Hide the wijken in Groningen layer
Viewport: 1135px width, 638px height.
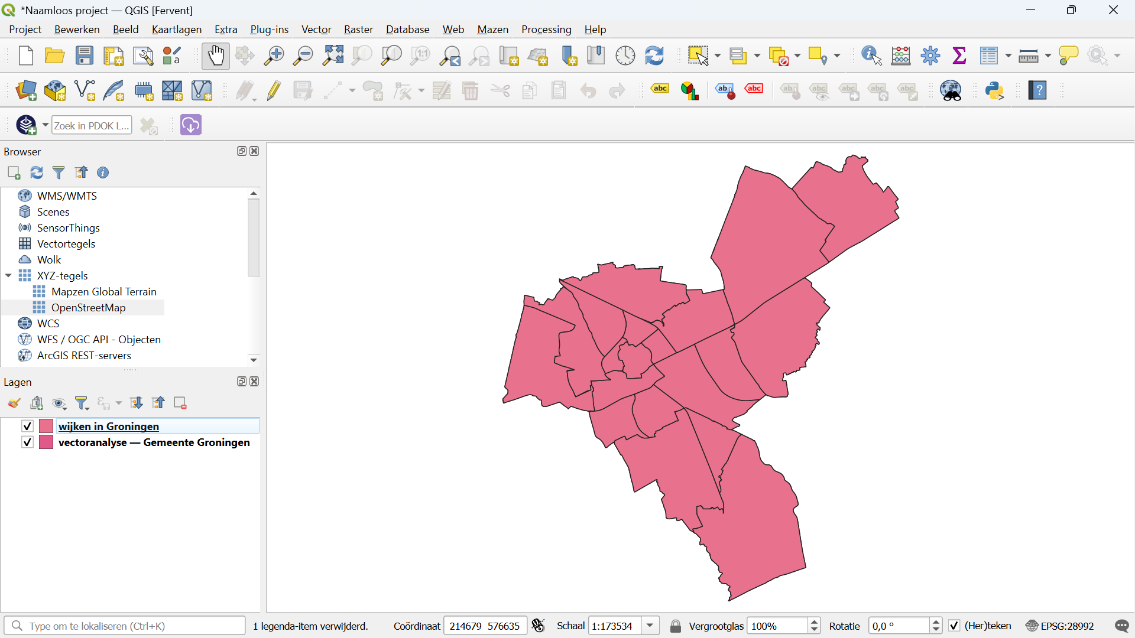[x=27, y=426]
